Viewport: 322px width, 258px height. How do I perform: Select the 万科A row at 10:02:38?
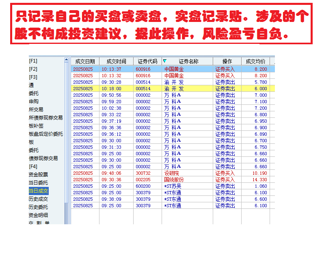(x=173, y=108)
